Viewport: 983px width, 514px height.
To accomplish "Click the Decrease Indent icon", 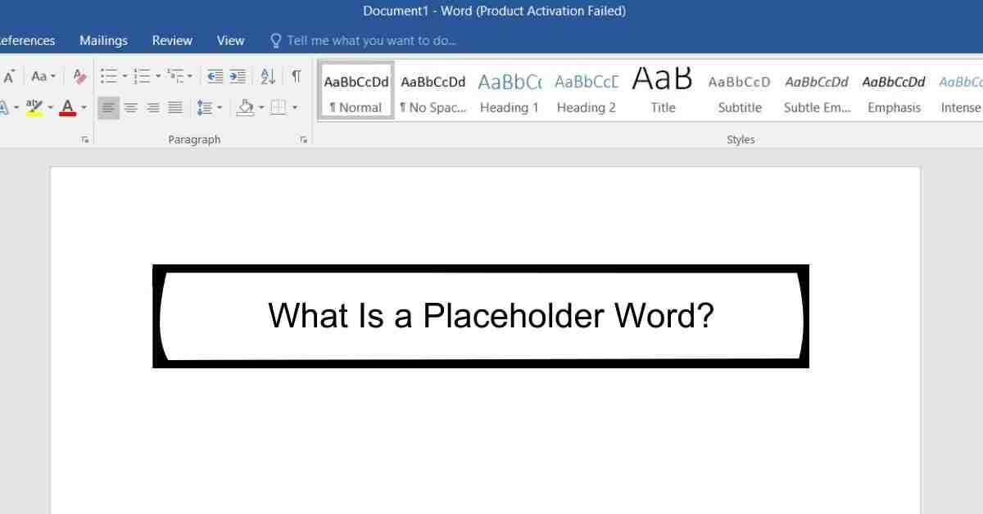I will coord(215,76).
